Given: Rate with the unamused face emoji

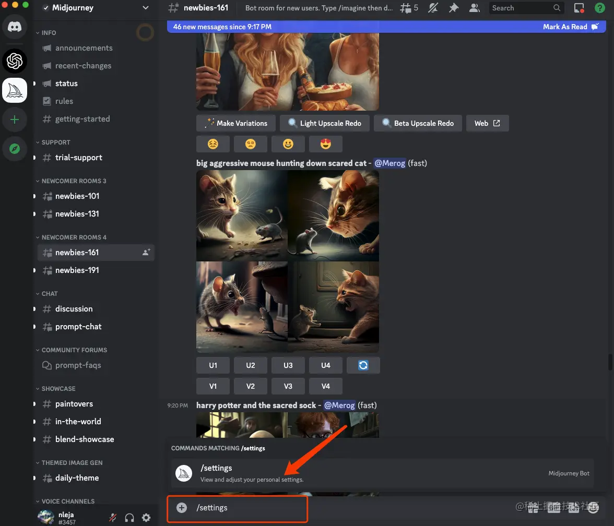Looking at the screenshot, I should 251,144.
